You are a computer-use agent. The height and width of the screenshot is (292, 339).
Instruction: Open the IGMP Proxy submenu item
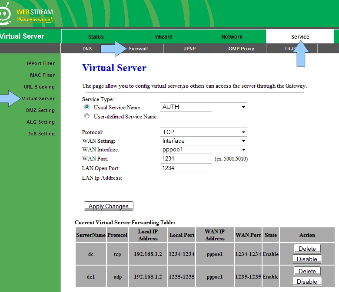pyautogui.click(x=240, y=49)
